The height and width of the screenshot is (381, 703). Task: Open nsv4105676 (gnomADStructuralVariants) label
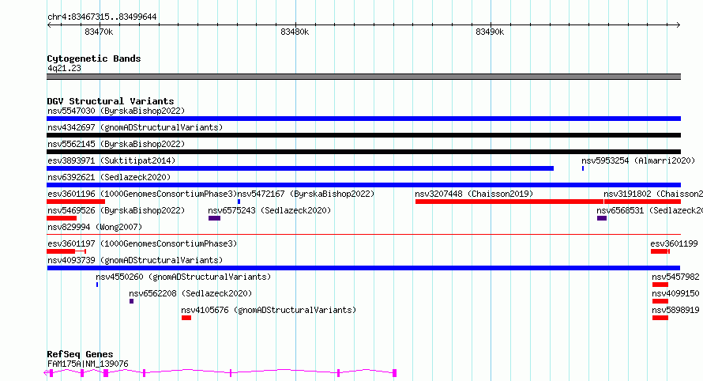(269, 310)
